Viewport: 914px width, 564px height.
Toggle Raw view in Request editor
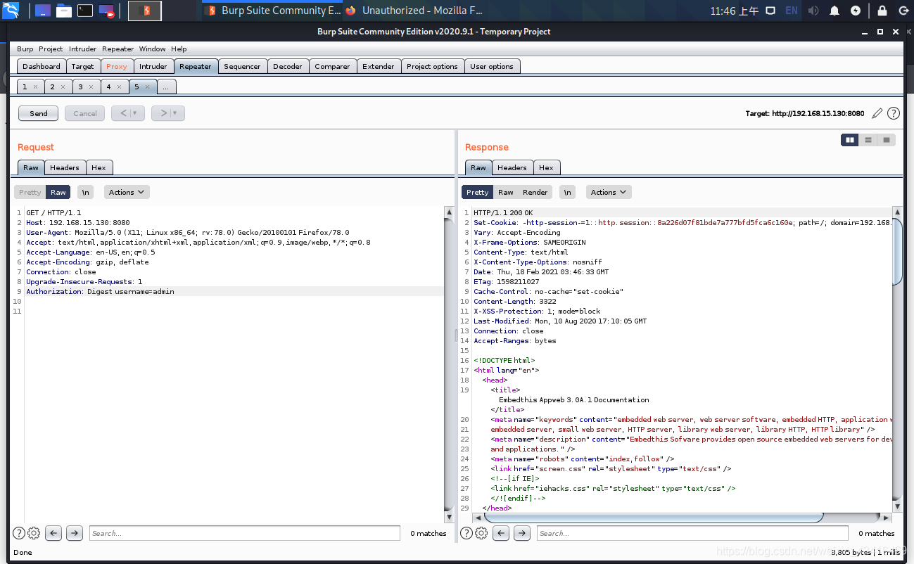[58, 192]
